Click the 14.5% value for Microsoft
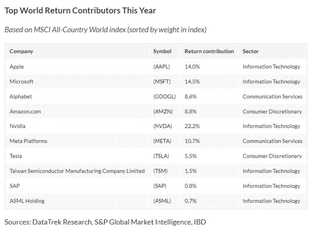The height and width of the screenshot is (230, 317). click(192, 82)
